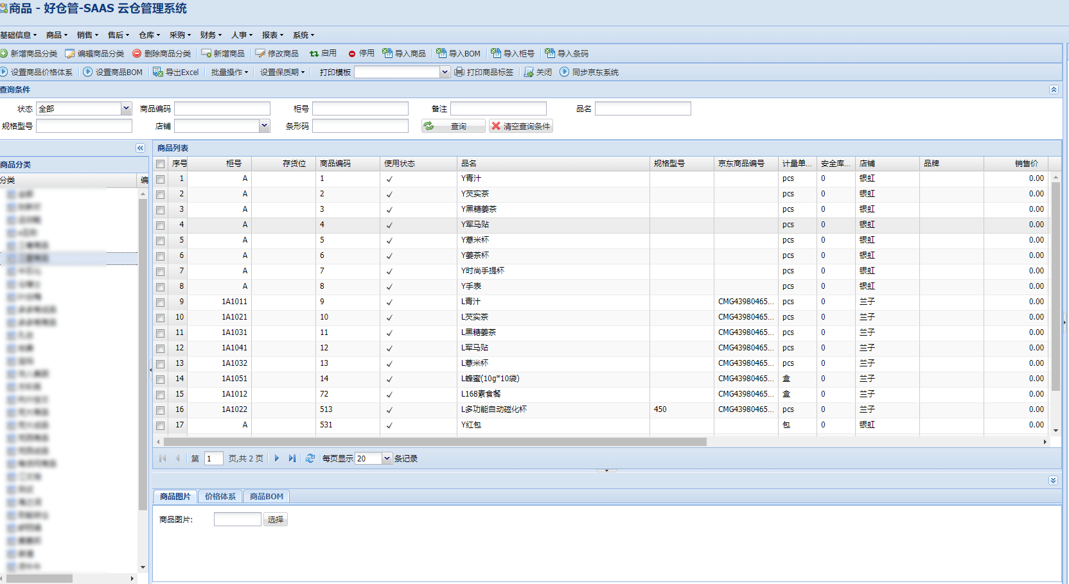The height and width of the screenshot is (584, 1069).
Task: Expand the 打印模板 template dropdown
Action: click(445, 73)
